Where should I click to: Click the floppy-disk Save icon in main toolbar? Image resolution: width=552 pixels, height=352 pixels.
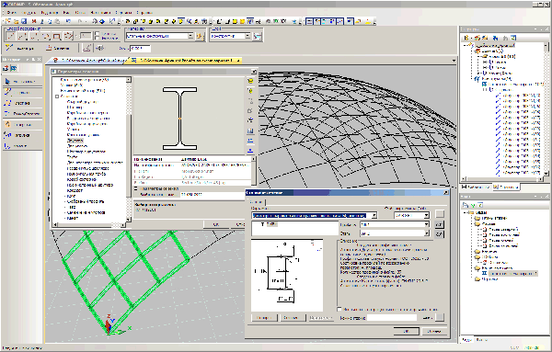24,21
